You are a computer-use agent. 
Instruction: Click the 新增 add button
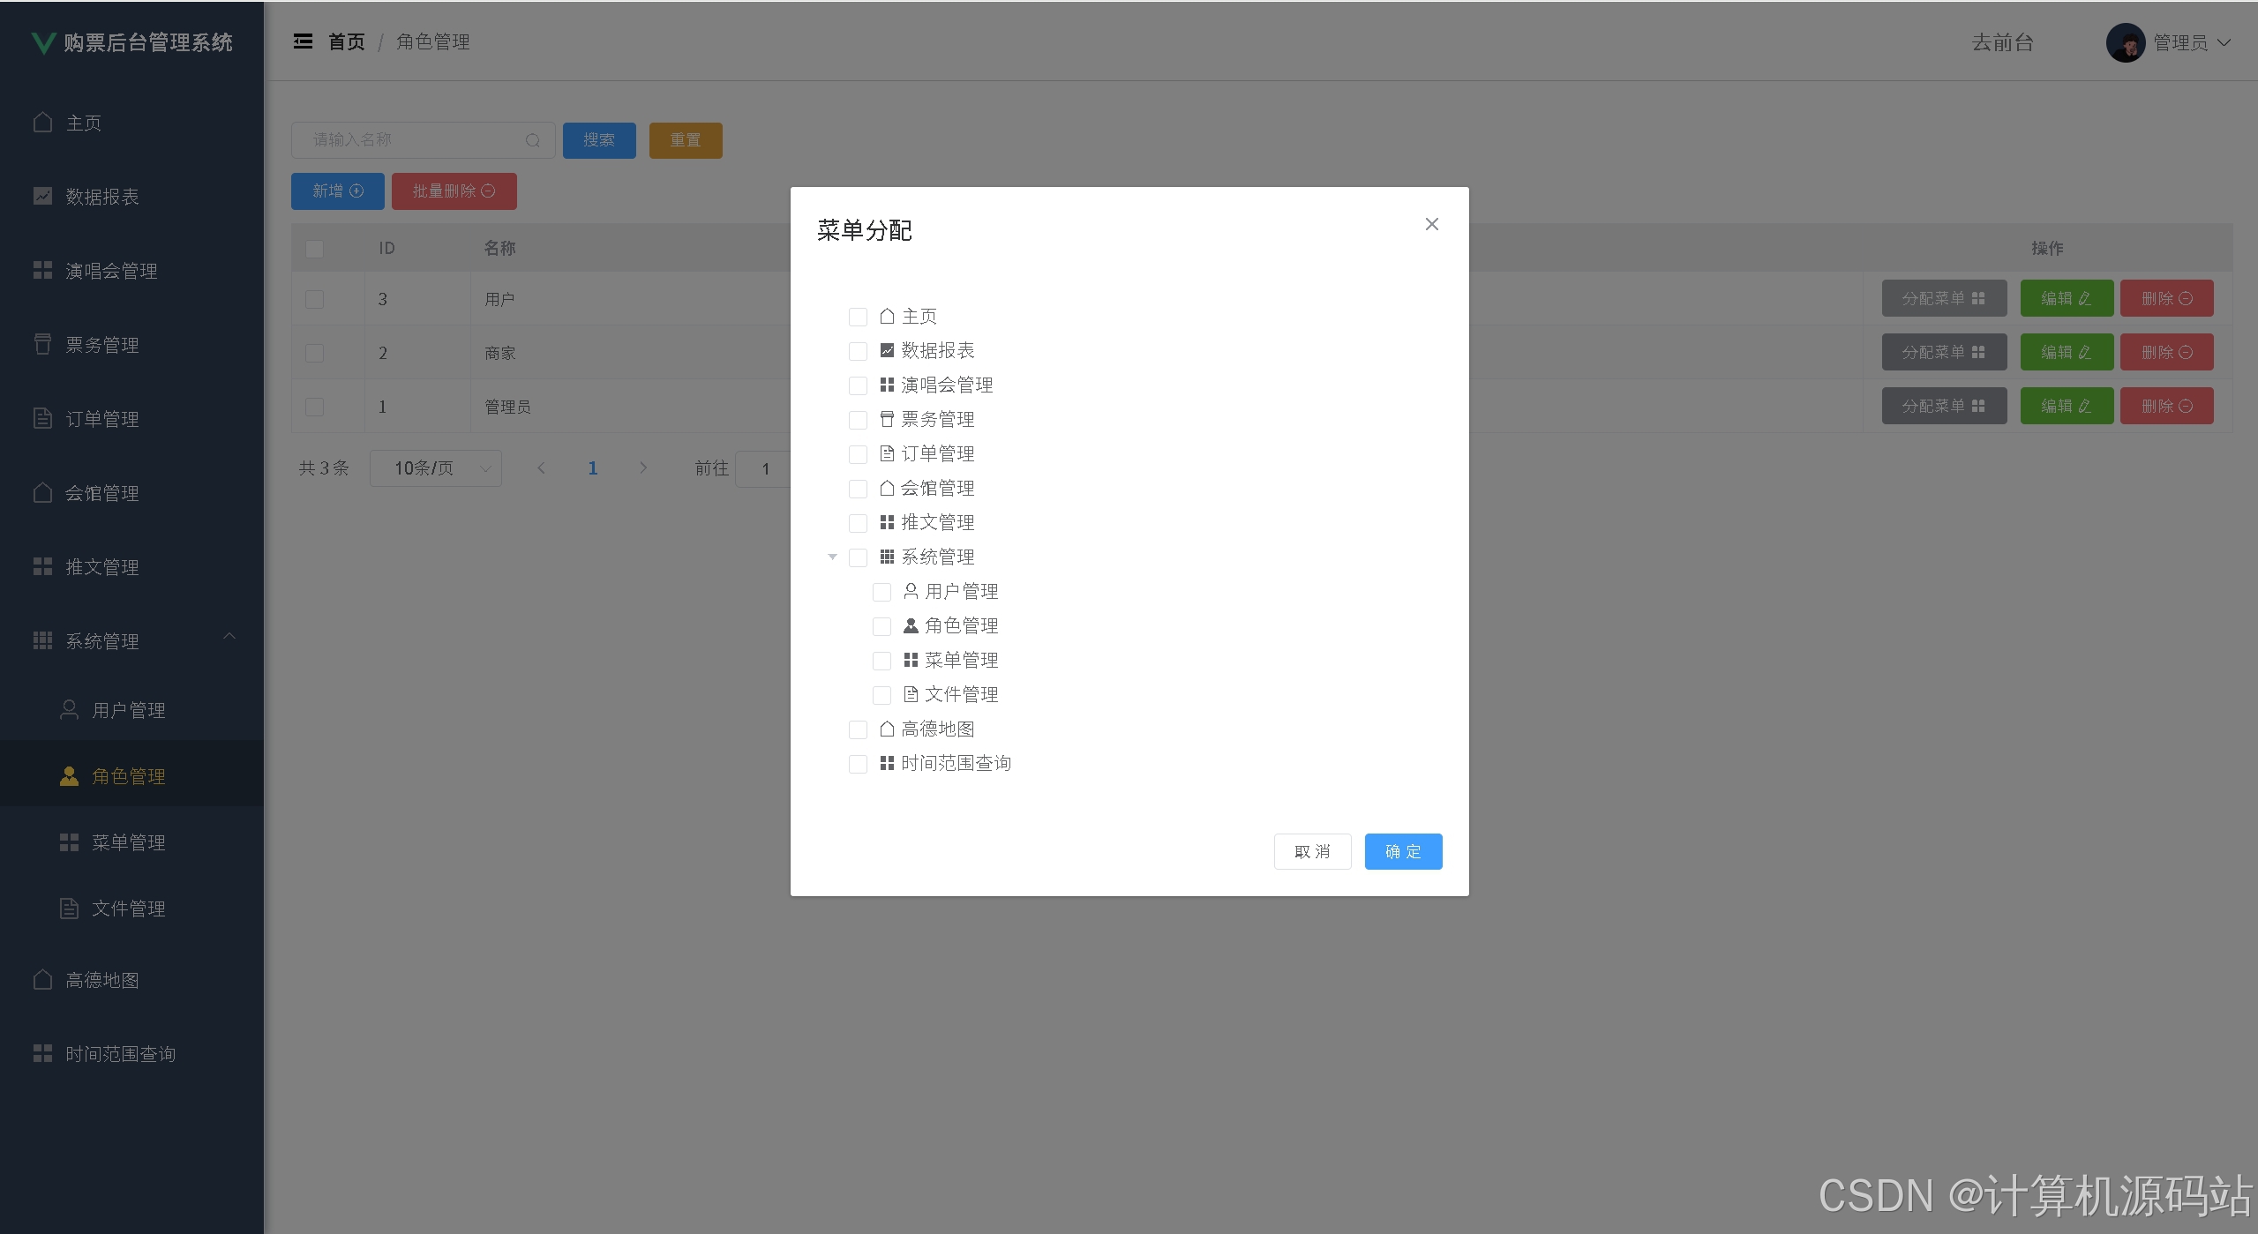(x=338, y=191)
